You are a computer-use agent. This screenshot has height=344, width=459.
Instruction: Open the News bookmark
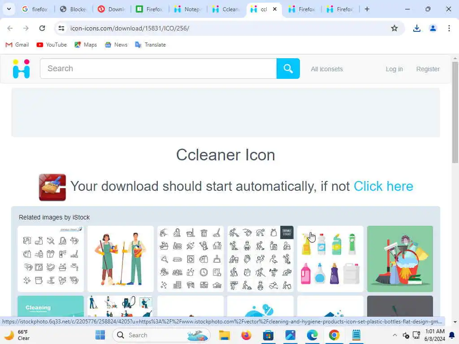click(x=116, y=45)
